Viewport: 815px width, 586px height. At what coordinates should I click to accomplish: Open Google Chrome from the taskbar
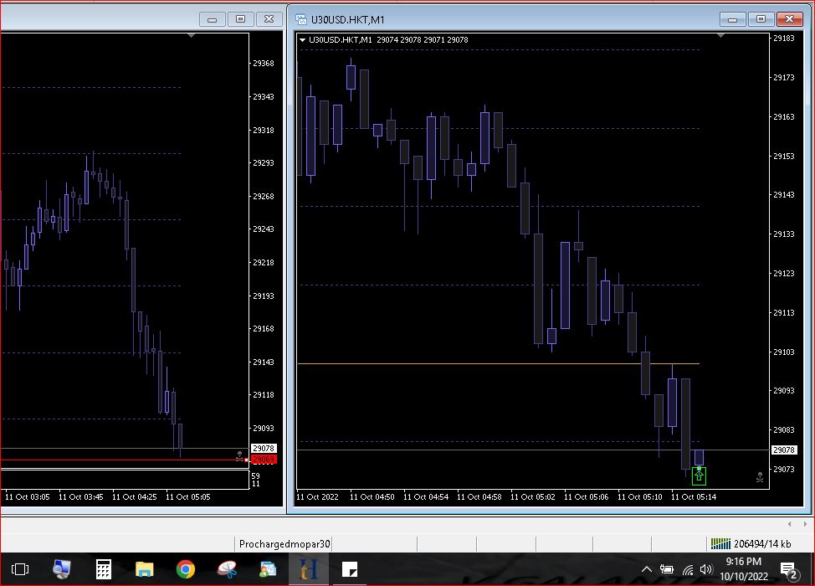(186, 569)
